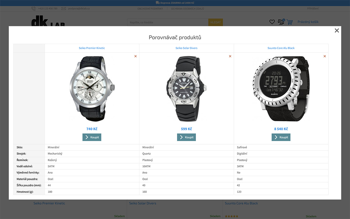Close the product comparison popup
350x219 pixels.
click(x=337, y=30)
